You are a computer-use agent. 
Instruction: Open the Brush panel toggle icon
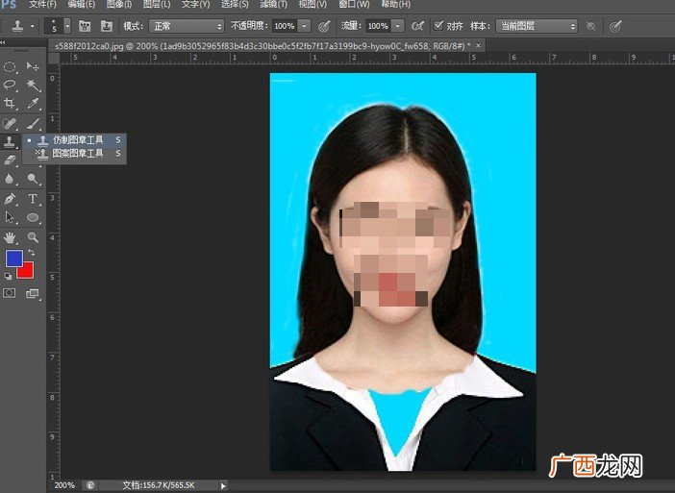(85, 26)
